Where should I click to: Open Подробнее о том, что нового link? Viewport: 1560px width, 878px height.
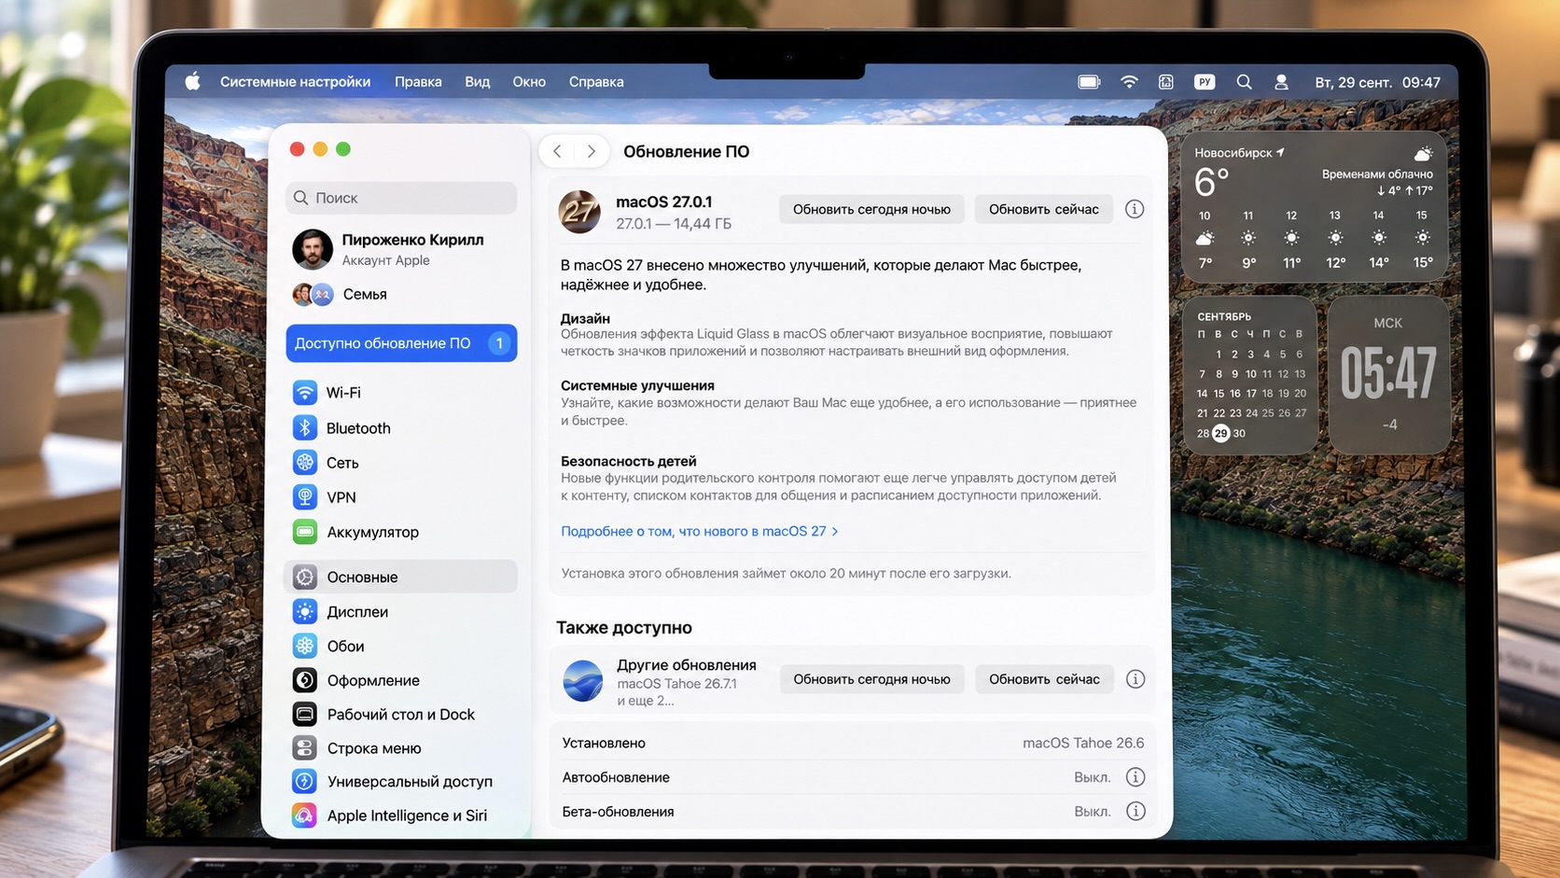699,531
